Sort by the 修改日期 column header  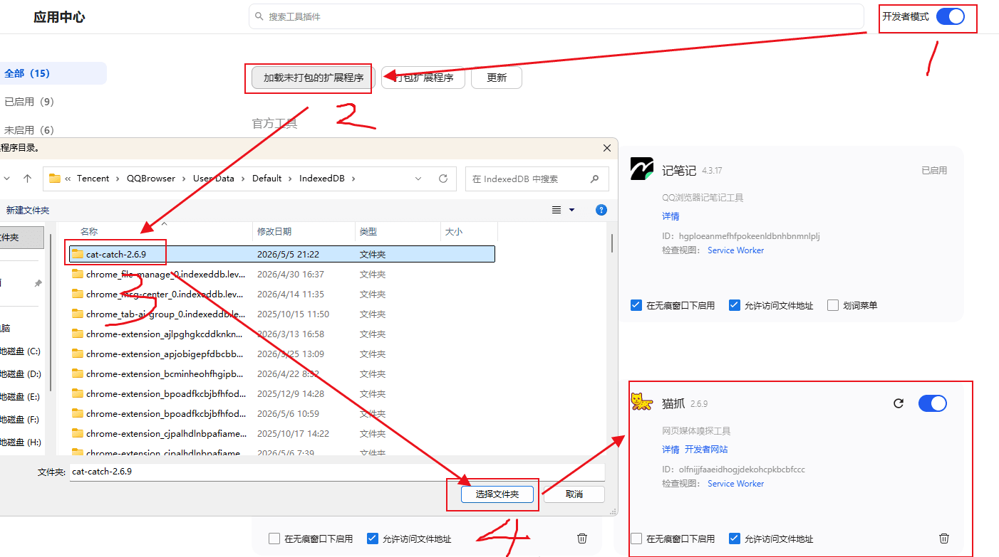coord(274,232)
